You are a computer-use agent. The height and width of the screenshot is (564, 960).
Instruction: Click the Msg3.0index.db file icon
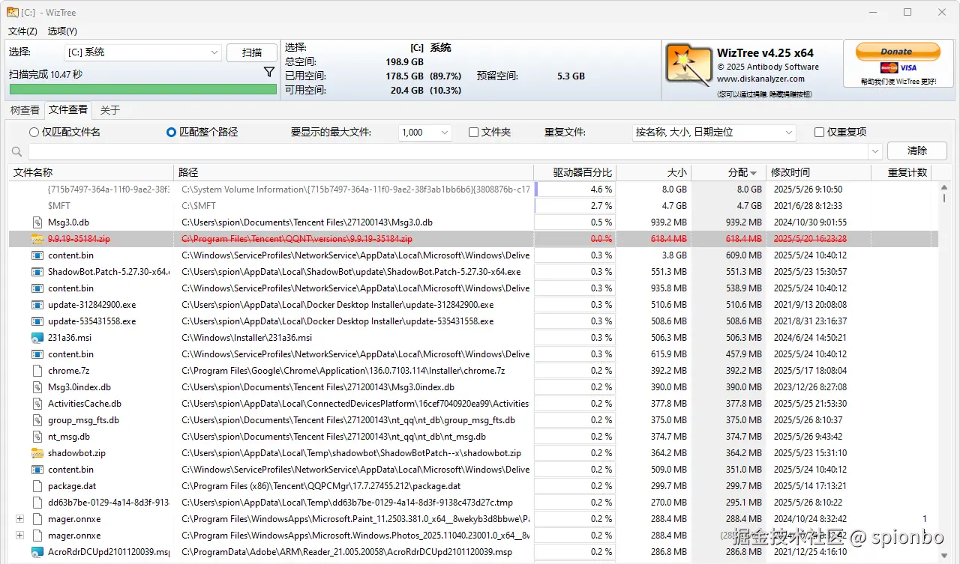(37, 387)
